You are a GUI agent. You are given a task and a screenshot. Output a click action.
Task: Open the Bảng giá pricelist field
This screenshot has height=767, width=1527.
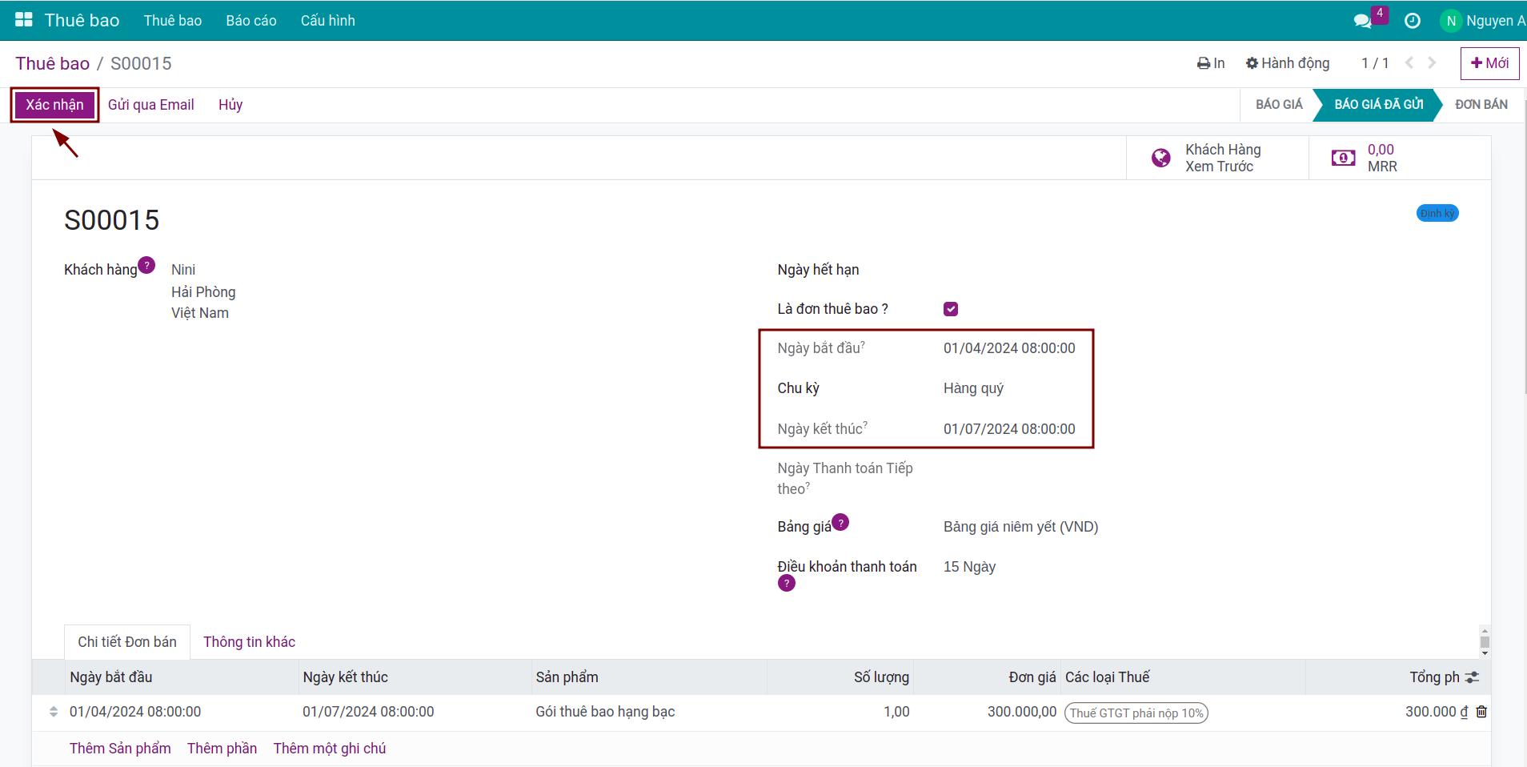(1020, 527)
